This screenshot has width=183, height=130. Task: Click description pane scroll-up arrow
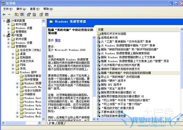tap(94, 38)
